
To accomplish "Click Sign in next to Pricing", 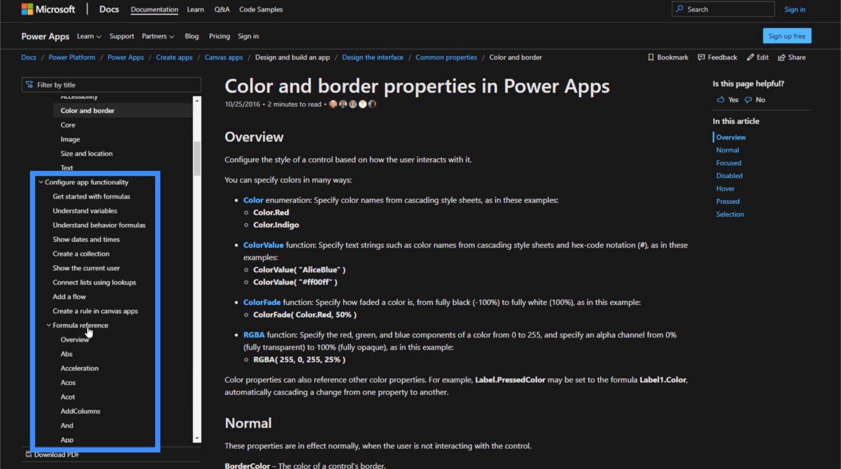I will coord(248,36).
